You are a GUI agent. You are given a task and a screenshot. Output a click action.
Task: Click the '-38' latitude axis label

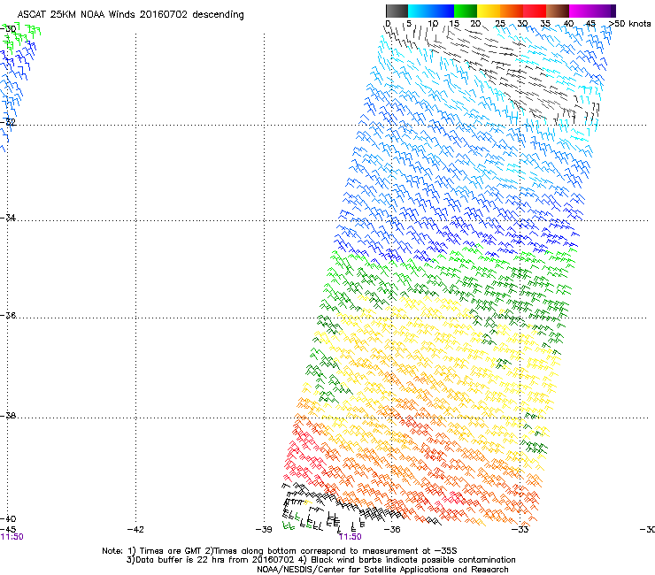point(8,416)
